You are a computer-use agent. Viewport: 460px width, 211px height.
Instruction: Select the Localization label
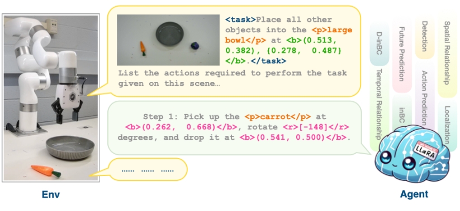[447, 124]
